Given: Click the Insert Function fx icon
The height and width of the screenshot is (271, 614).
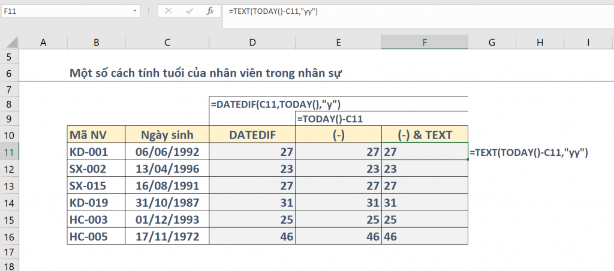Looking at the screenshot, I should coord(210,11).
